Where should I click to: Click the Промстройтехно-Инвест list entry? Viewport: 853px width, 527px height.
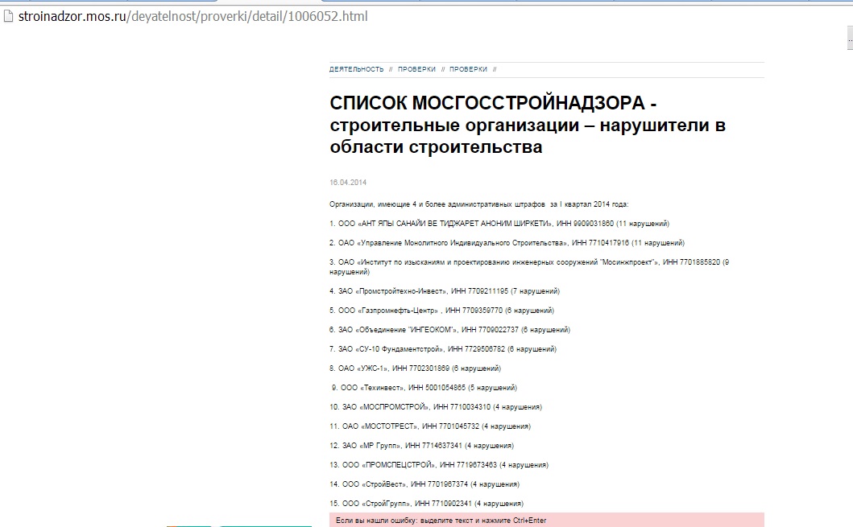[444, 291]
